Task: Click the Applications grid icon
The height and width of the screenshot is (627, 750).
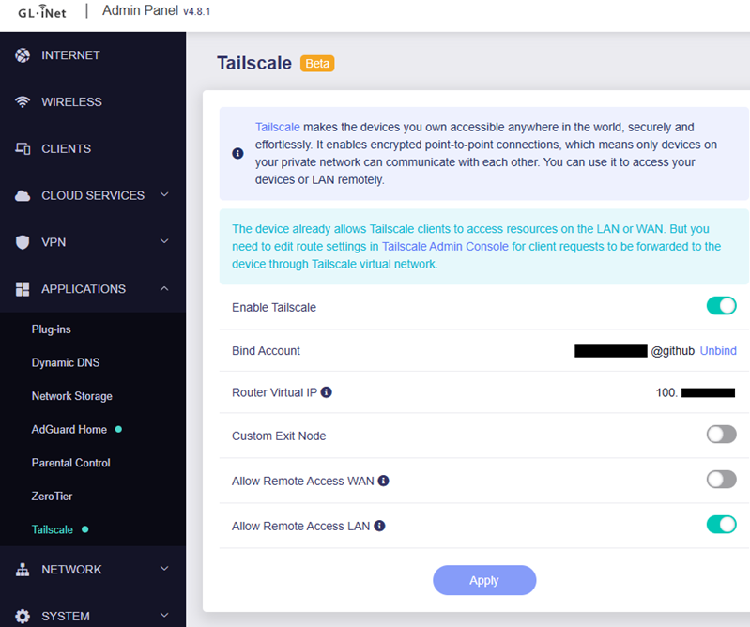Action: [23, 289]
